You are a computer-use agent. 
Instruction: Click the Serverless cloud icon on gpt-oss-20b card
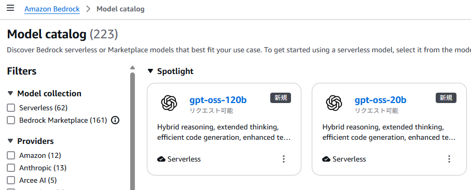point(326,159)
